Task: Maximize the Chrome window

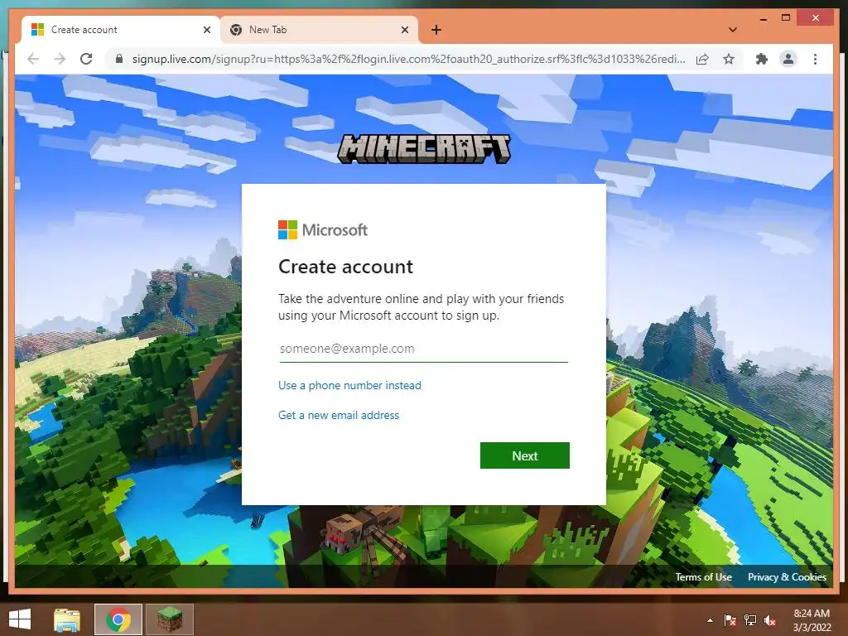Action: (786, 18)
